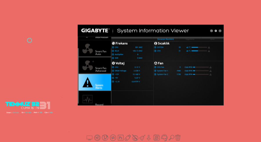Toggle monitoring icon for Voltaj CPU row
Image resolution: width=261 pixels, height=142 pixels.
click(x=113, y=67)
